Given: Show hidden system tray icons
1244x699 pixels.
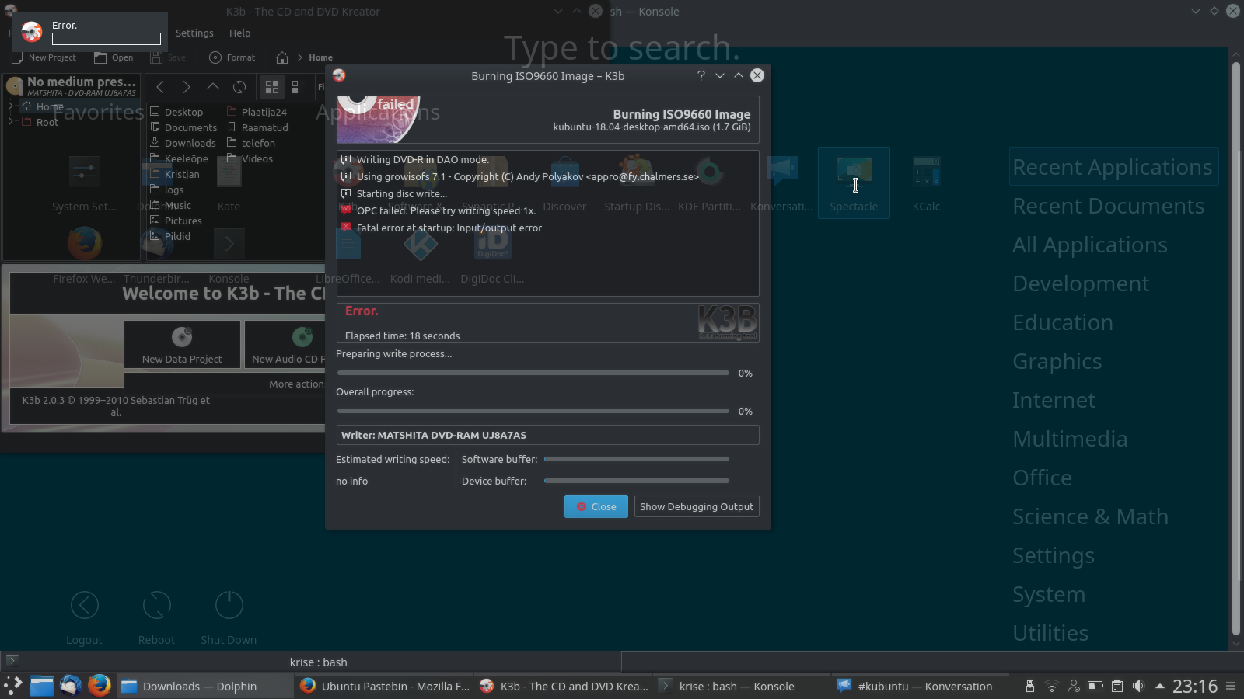Looking at the screenshot, I should (1160, 686).
